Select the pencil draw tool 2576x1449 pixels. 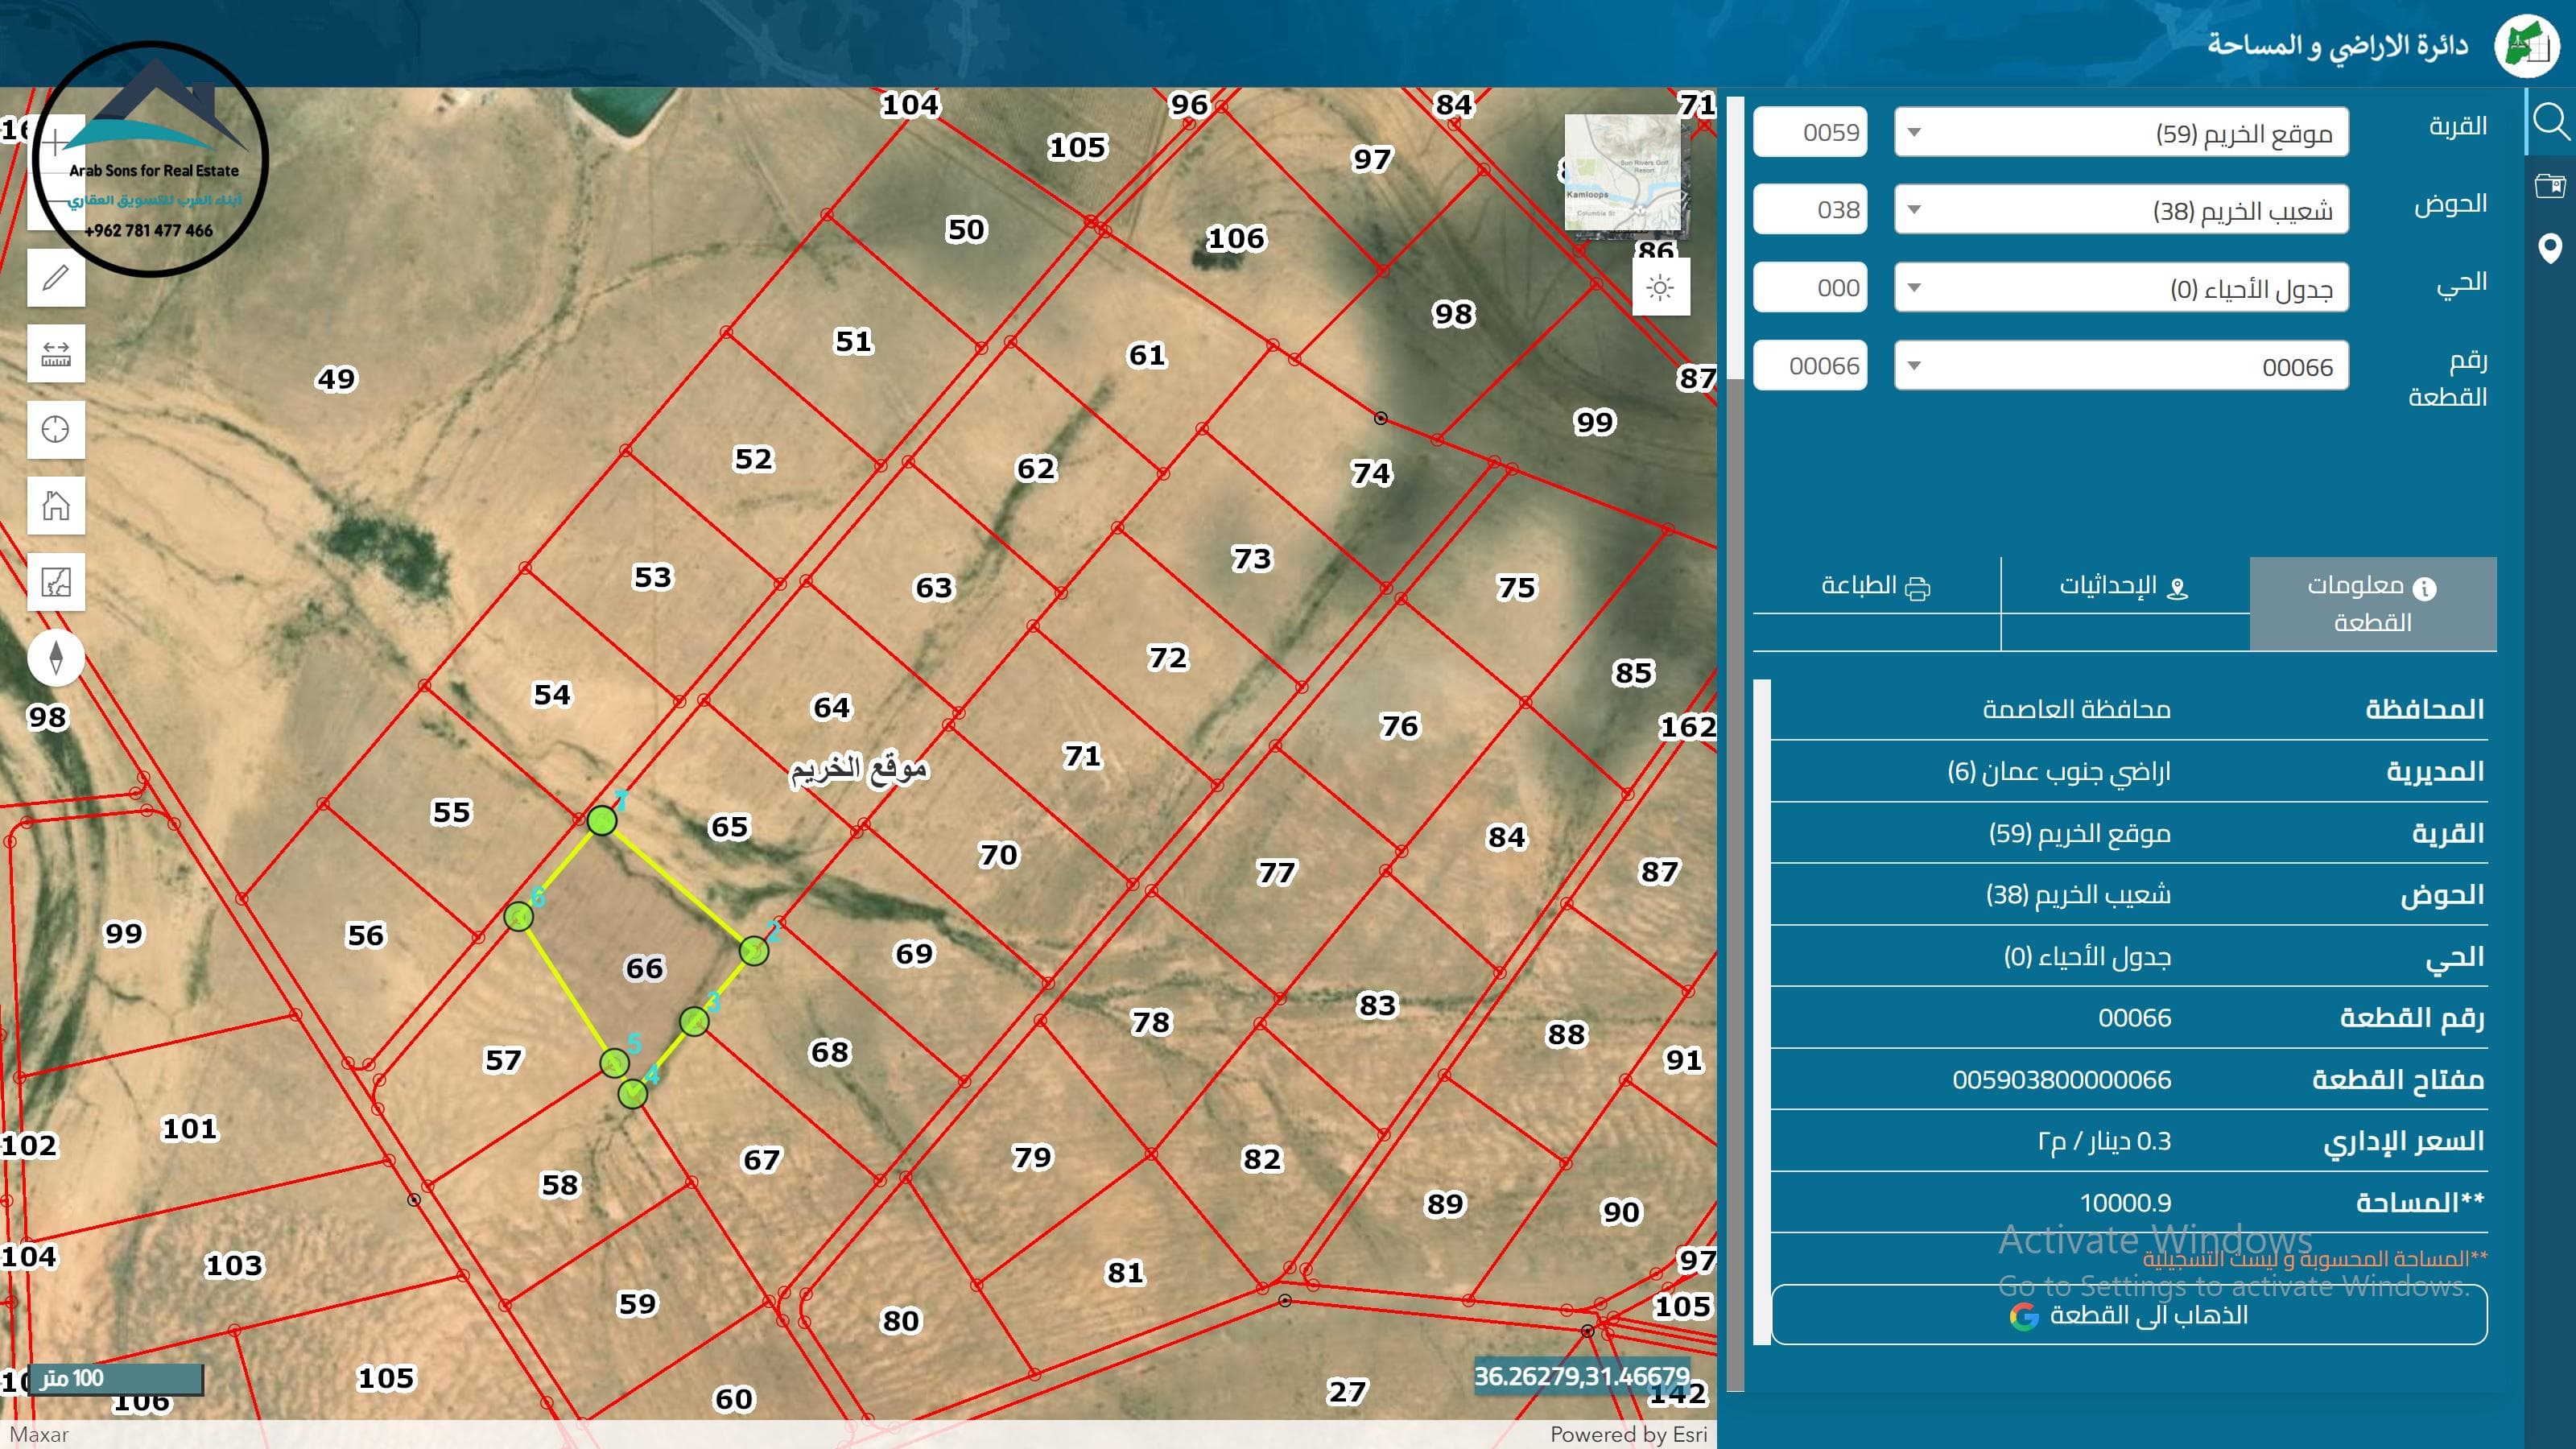tap(56, 277)
